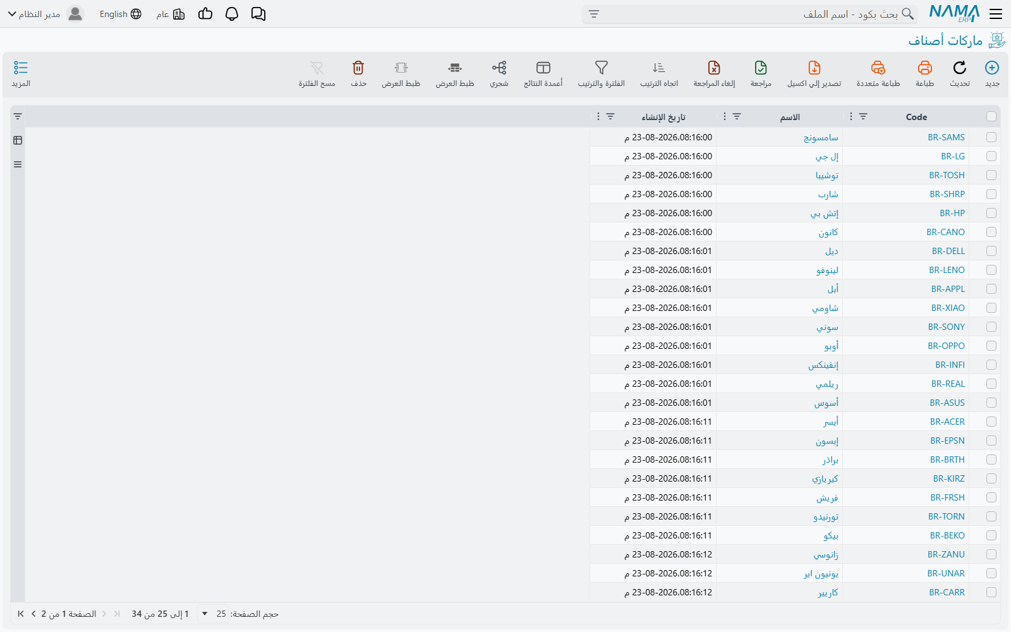Click the creation date of BR-ZANU row
Viewport: 1011px width, 632px height.
click(669, 554)
